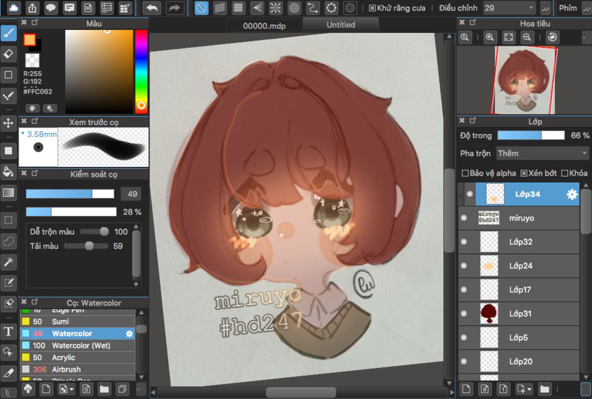592x399 pixels.
Task: Hide the Lớp34 layer
Action: pos(469,194)
